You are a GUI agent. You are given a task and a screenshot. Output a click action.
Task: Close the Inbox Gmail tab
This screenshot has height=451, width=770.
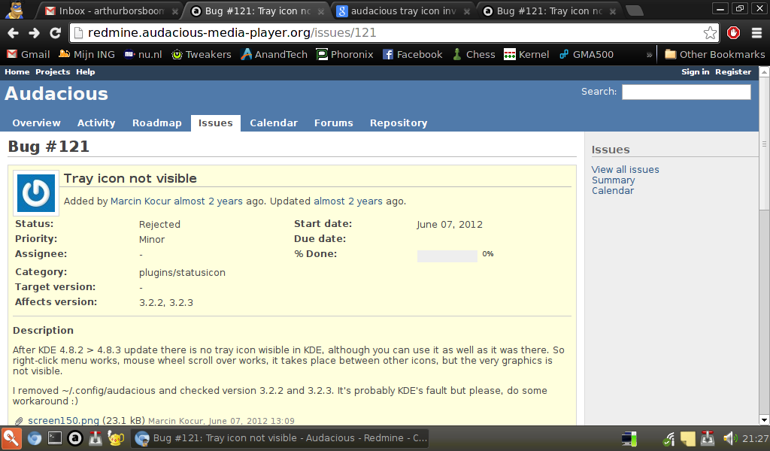[x=174, y=11]
